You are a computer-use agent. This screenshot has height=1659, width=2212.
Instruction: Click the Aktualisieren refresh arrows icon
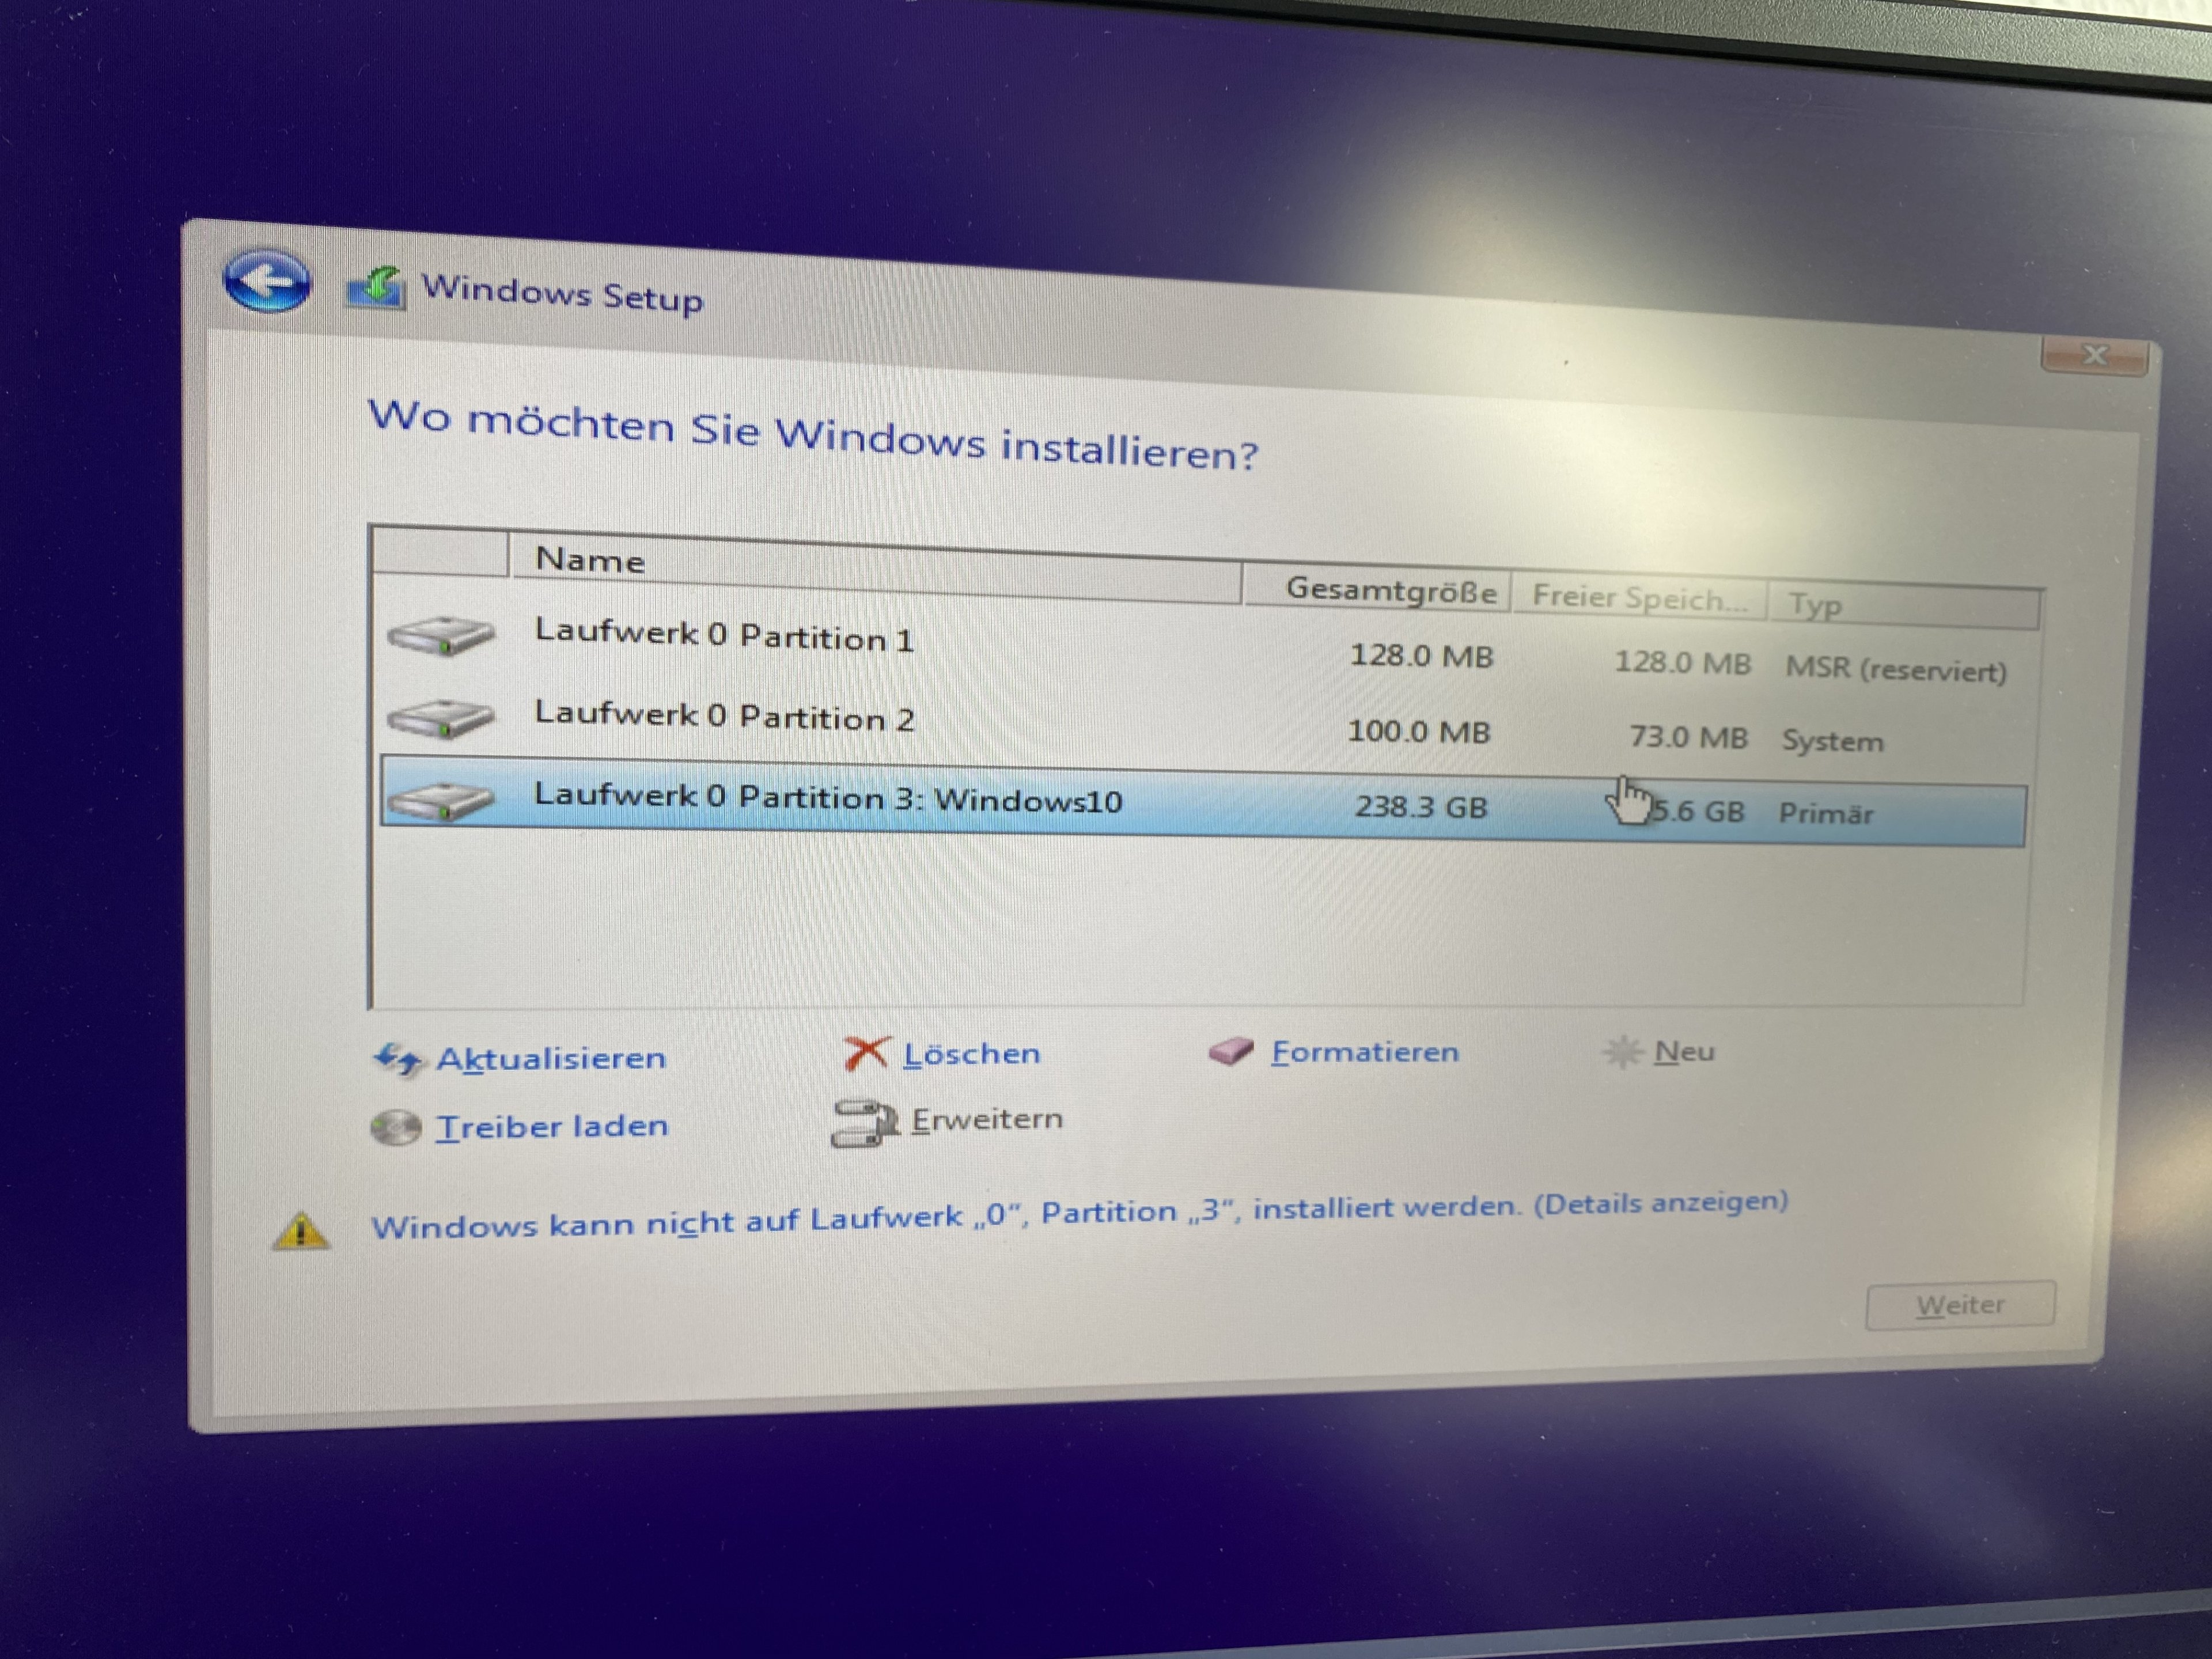tap(398, 1059)
